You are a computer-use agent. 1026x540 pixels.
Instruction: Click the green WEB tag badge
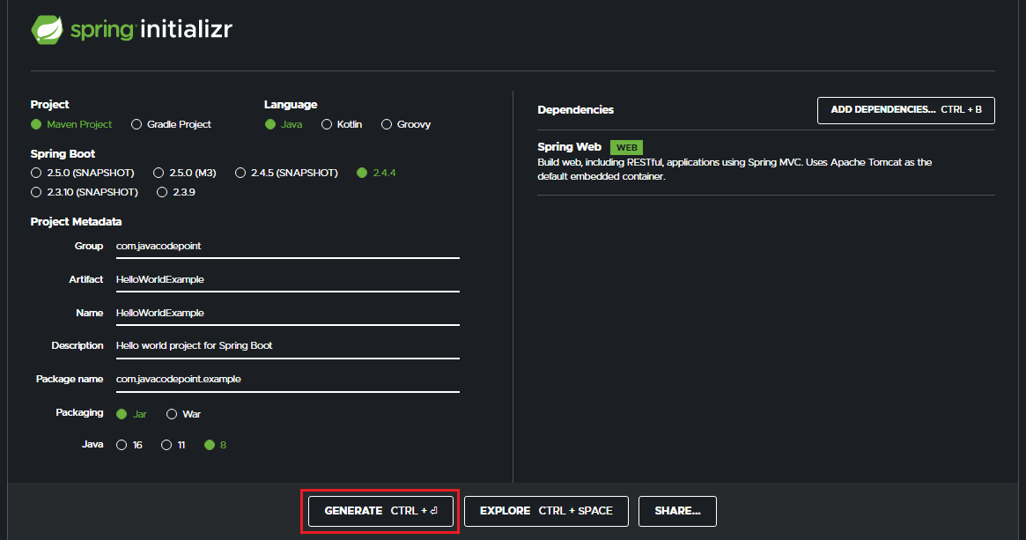(x=627, y=147)
